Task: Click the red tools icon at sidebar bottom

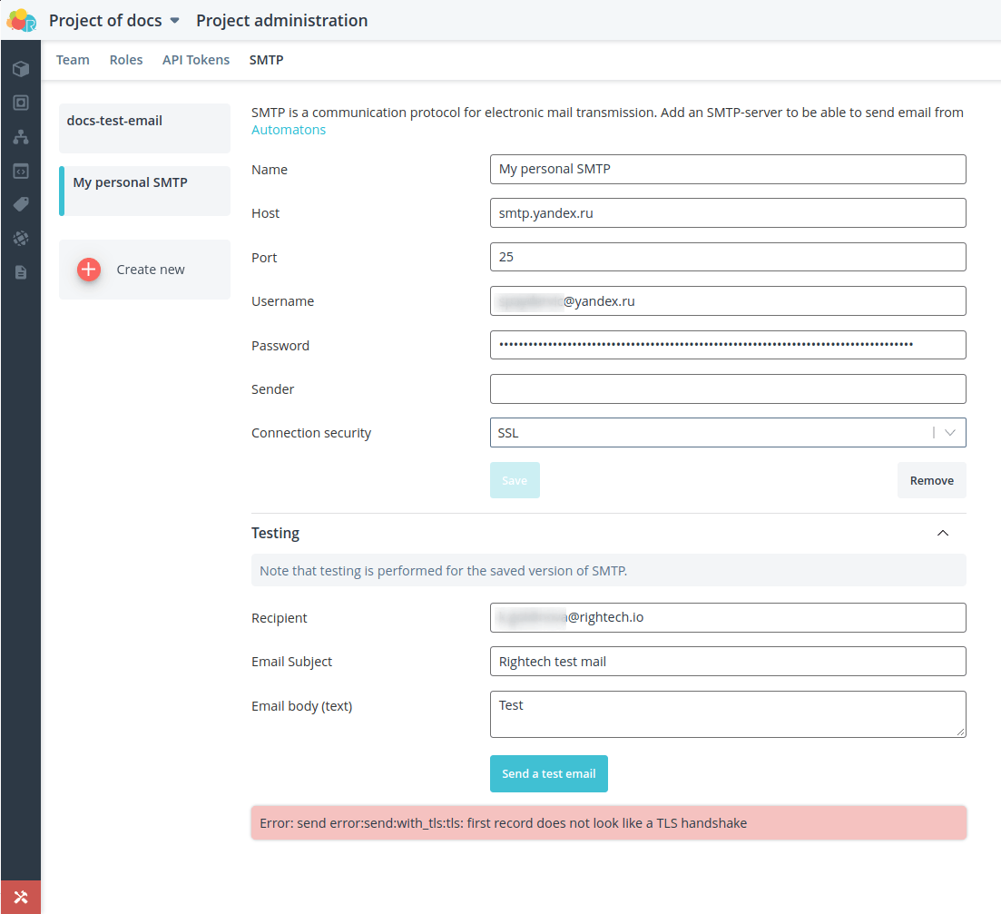Action: click(21, 897)
